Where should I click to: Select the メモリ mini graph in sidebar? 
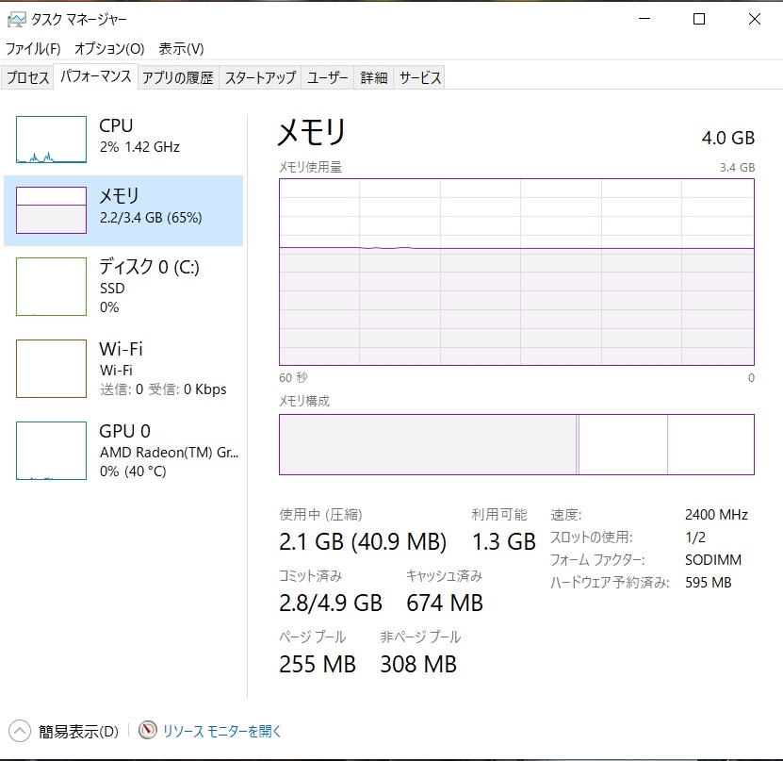pyautogui.click(x=51, y=210)
